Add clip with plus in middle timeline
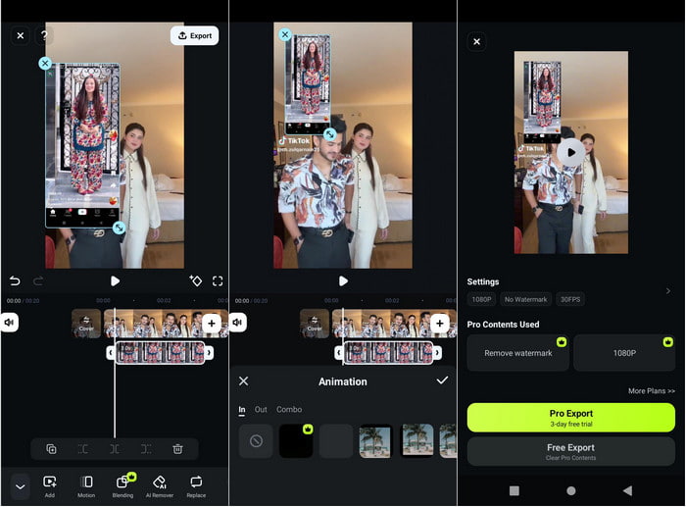686x507 pixels. [x=440, y=324]
